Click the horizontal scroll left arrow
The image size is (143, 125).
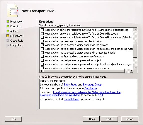pyautogui.click(x=41, y=71)
